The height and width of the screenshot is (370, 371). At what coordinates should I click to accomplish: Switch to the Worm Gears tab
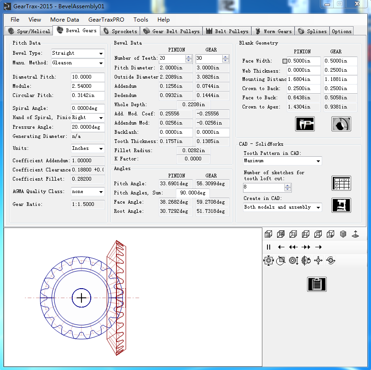coord(273,31)
